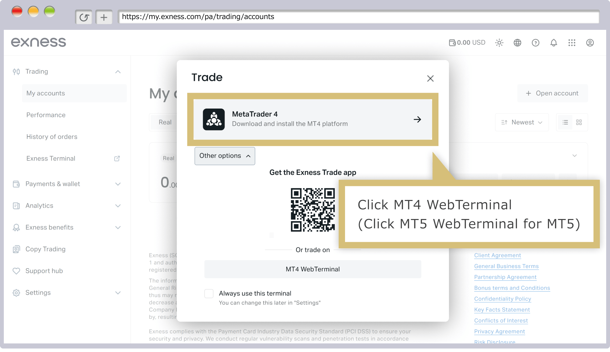610x352 pixels.
Task: Click Open account button
Action: (x=552, y=93)
